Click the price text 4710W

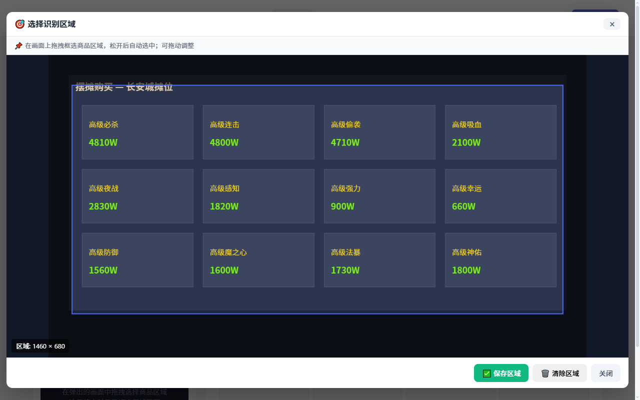[x=345, y=142]
